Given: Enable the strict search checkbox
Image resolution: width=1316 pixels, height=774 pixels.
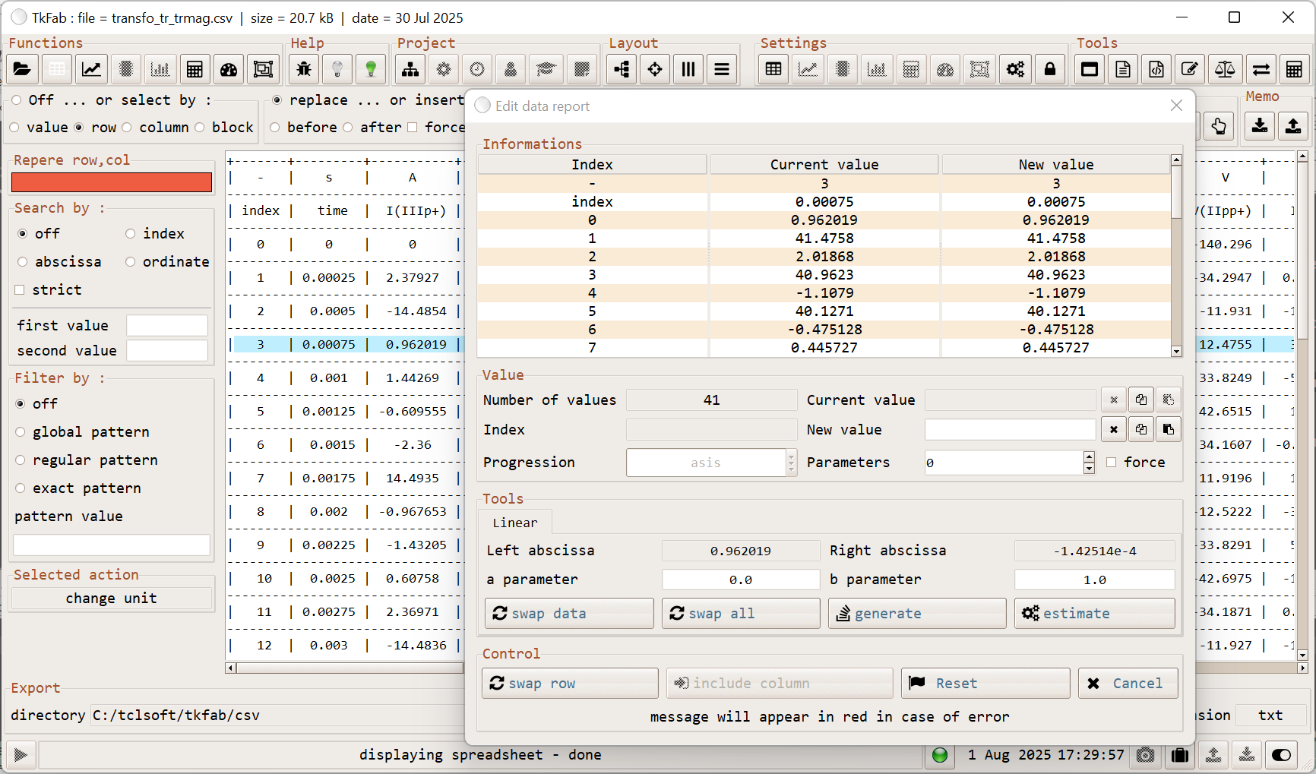Looking at the screenshot, I should coord(18,289).
